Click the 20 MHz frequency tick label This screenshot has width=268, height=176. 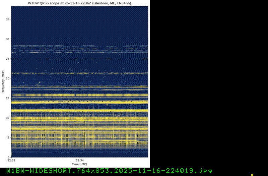pos(7,78)
